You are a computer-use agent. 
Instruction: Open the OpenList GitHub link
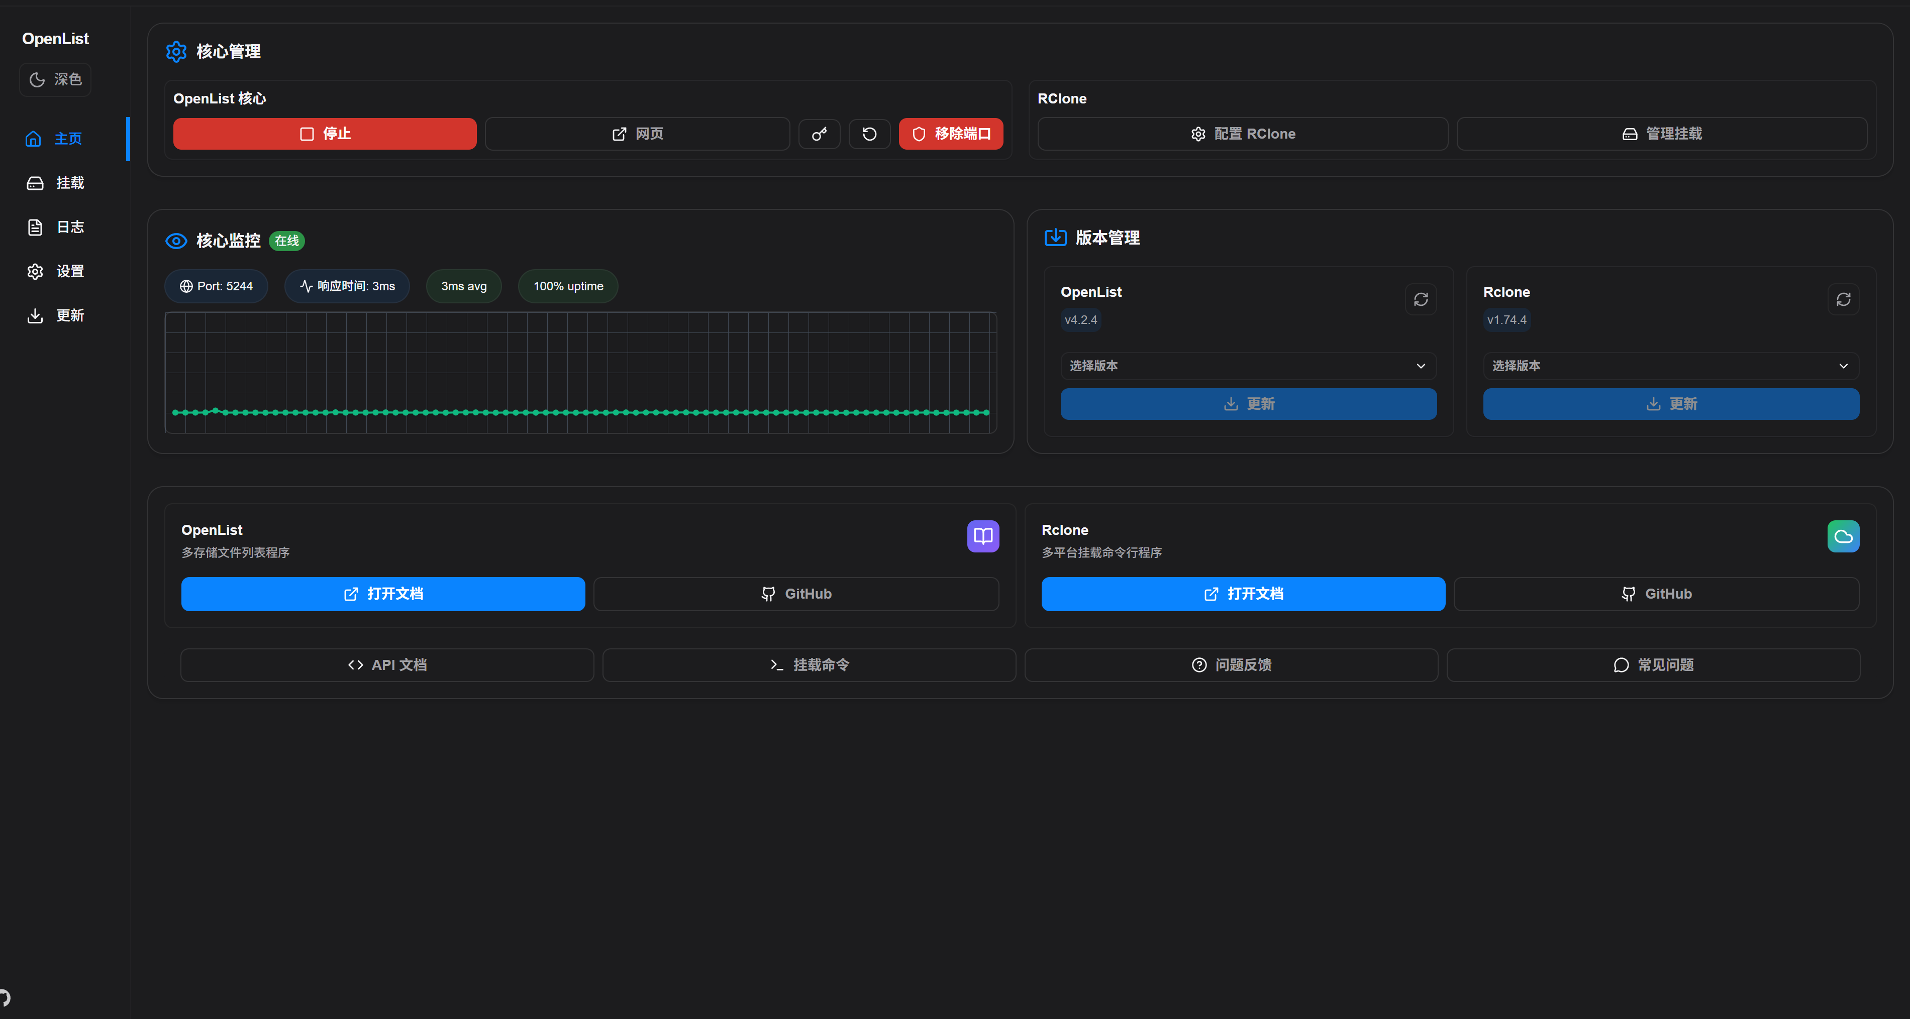(x=796, y=594)
